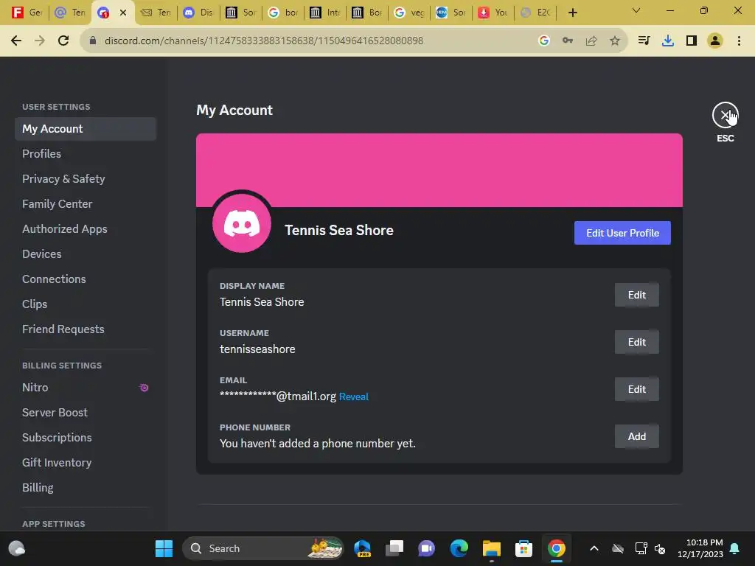This screenshot has height=566, width=755.
Task: Open the media control playlist icon
Action: pyautogui.click(x=644, y=41)
